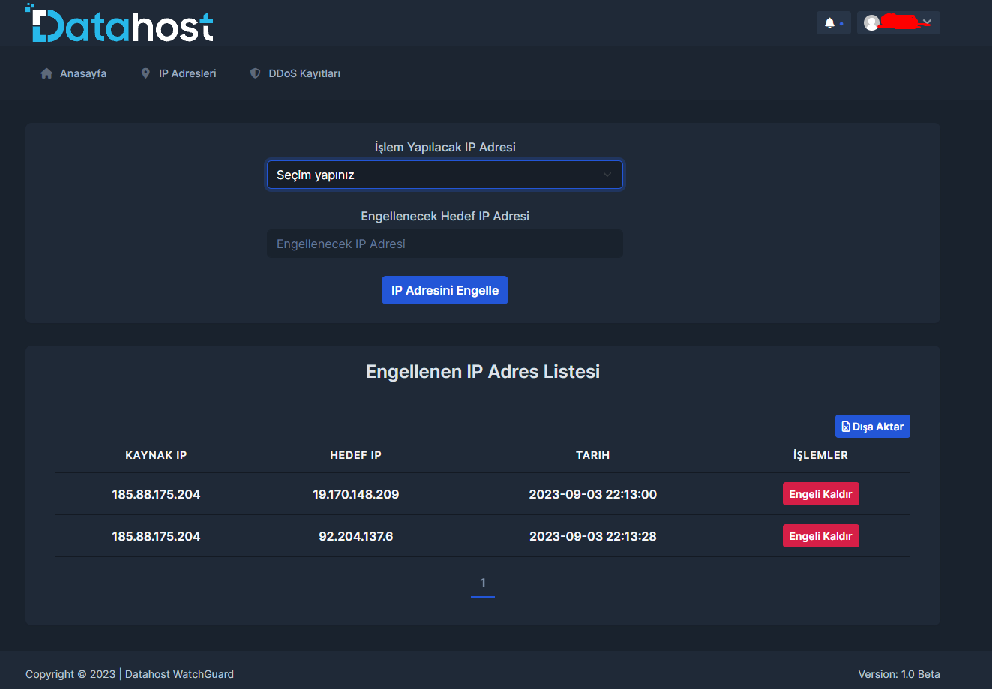
Task: Click source IP 185.88.175.204 in second row
Action: click(156, 536)
